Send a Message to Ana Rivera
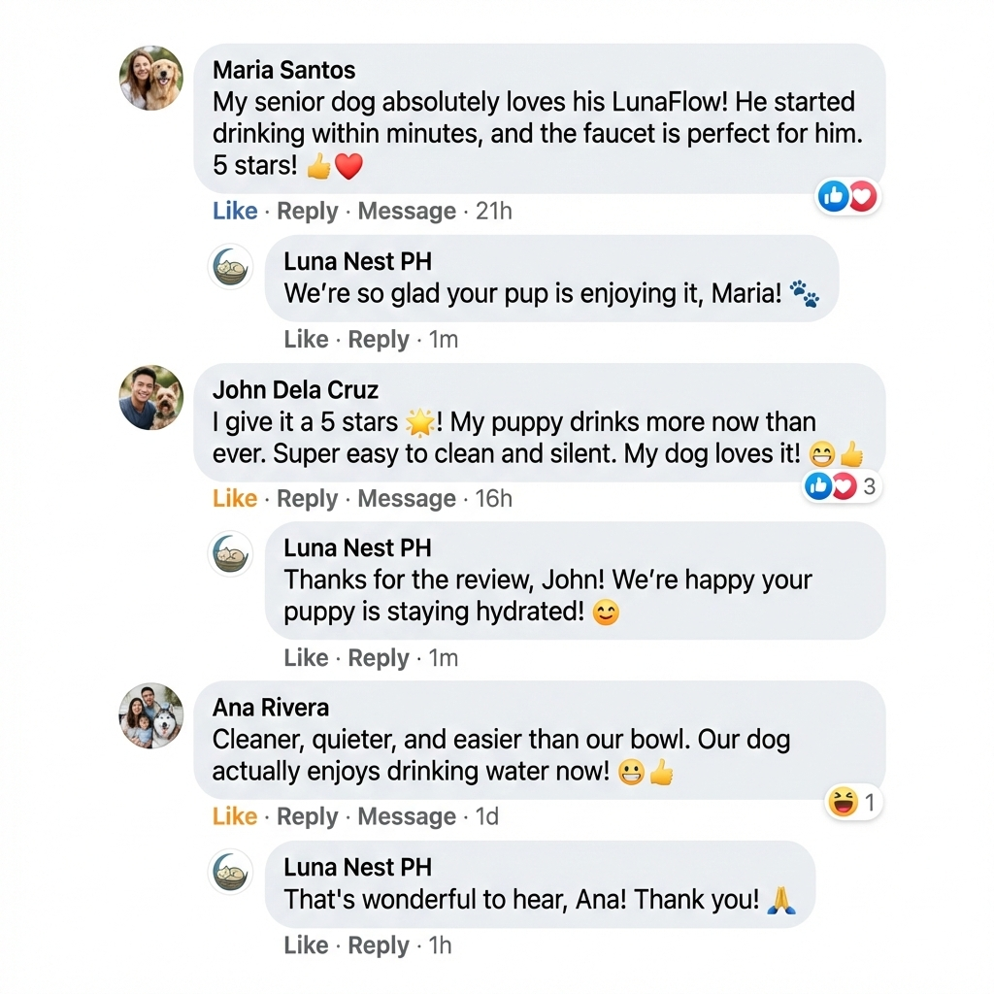 click(407, 817)
